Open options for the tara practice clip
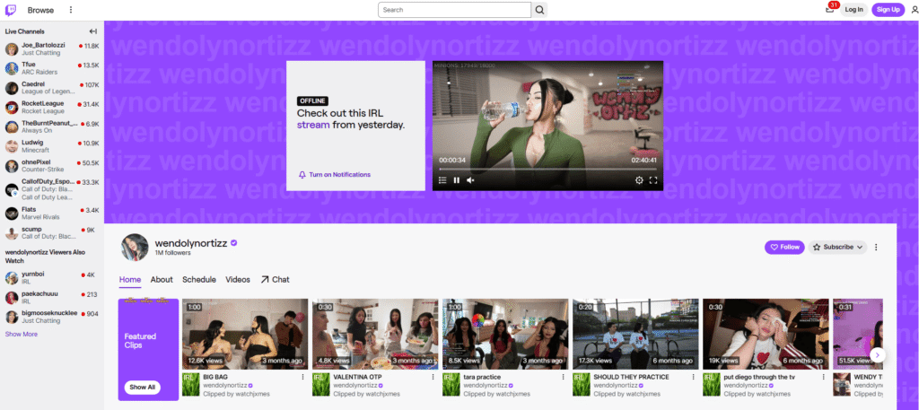Image resolution: width=919 pixels, height=410 pixels. point(564,377)
